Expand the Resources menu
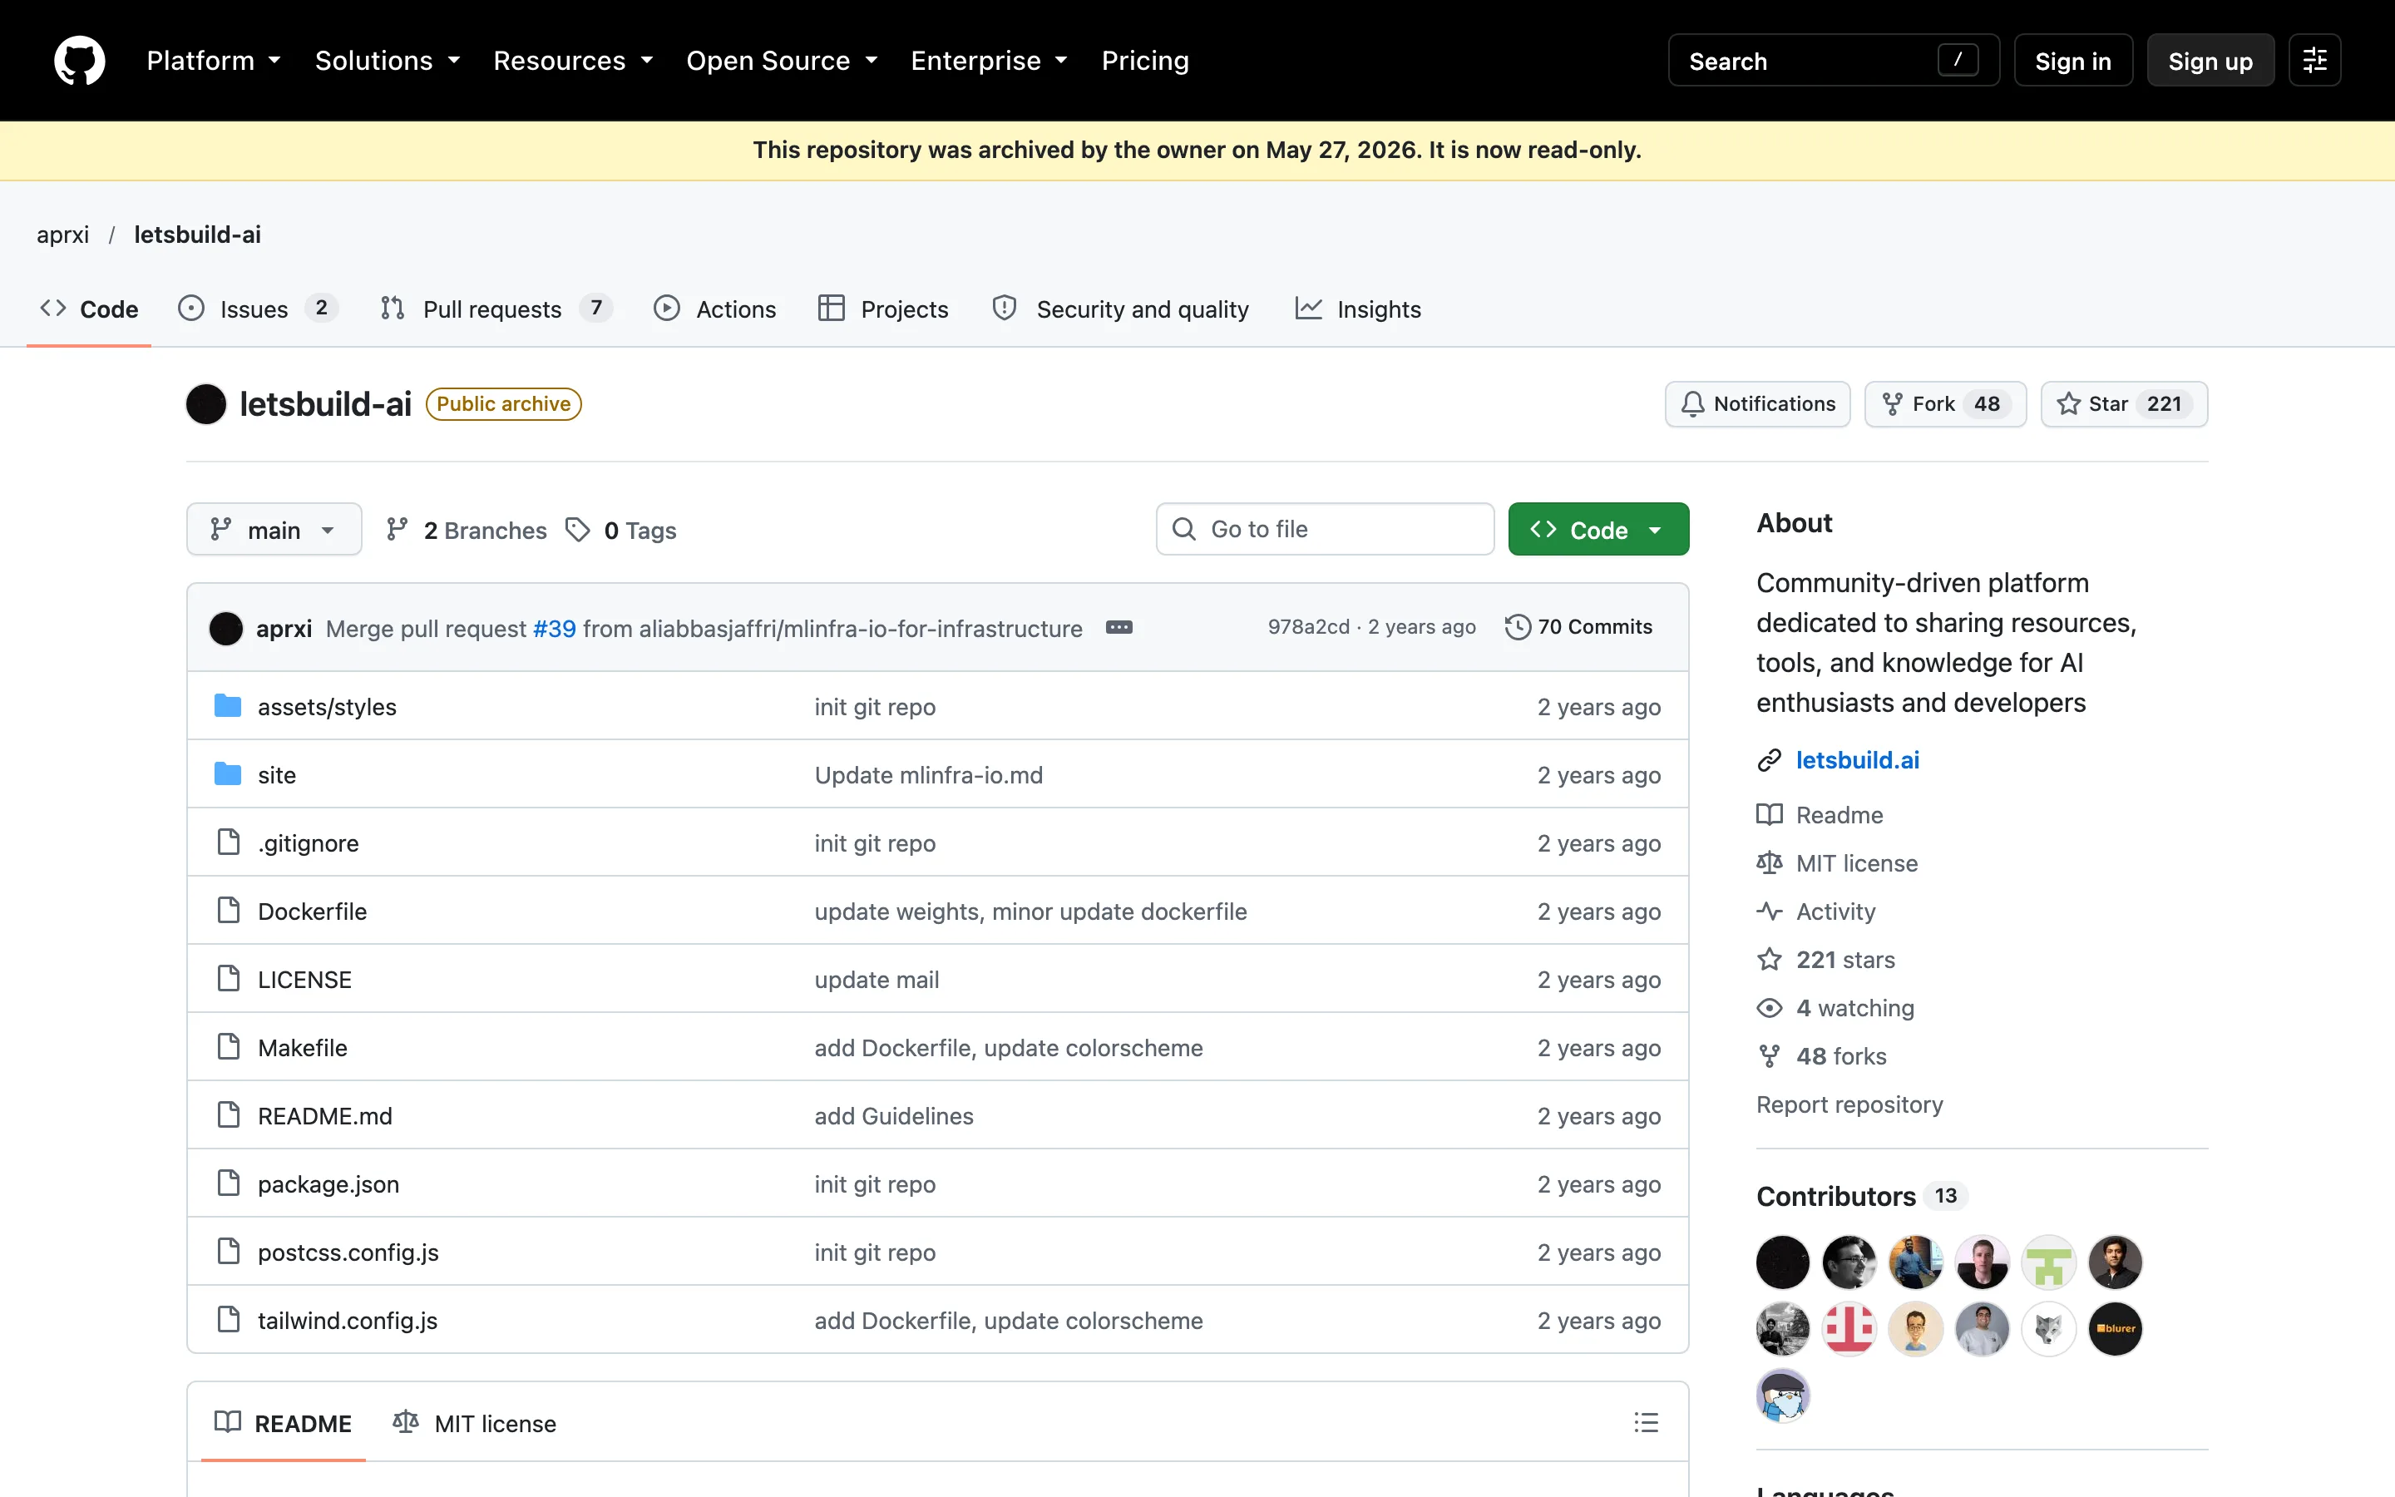2395x1497 pixels. pos(573,61)
